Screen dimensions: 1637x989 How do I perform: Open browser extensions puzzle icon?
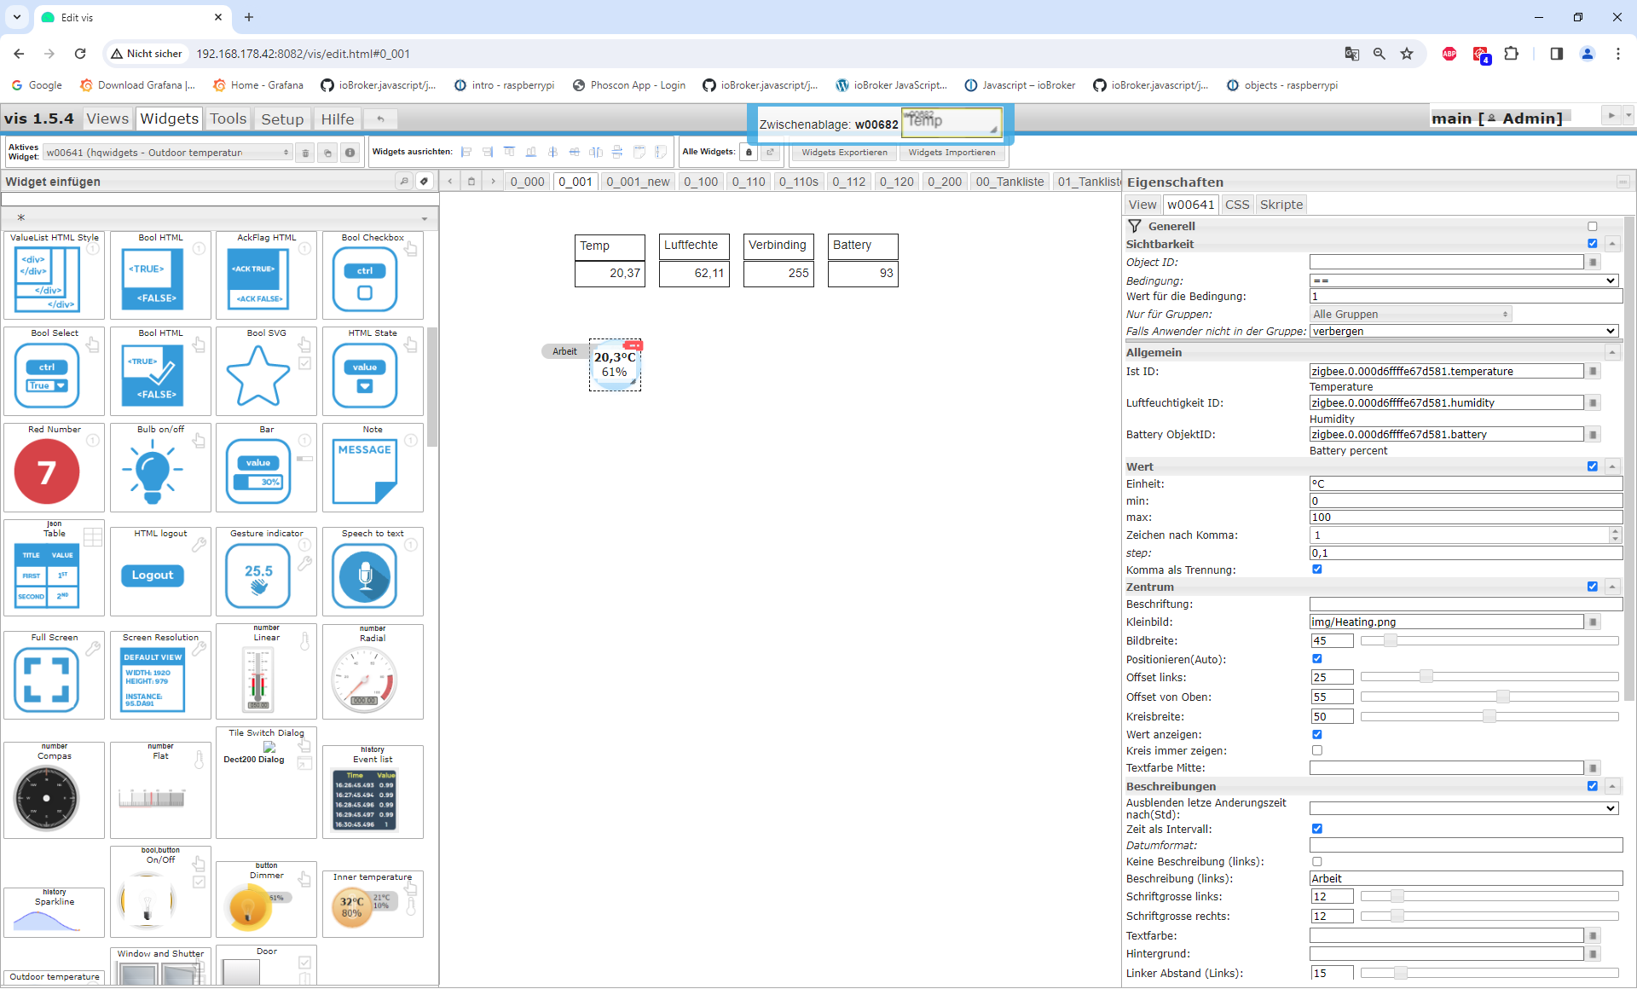pos(1511,54)
